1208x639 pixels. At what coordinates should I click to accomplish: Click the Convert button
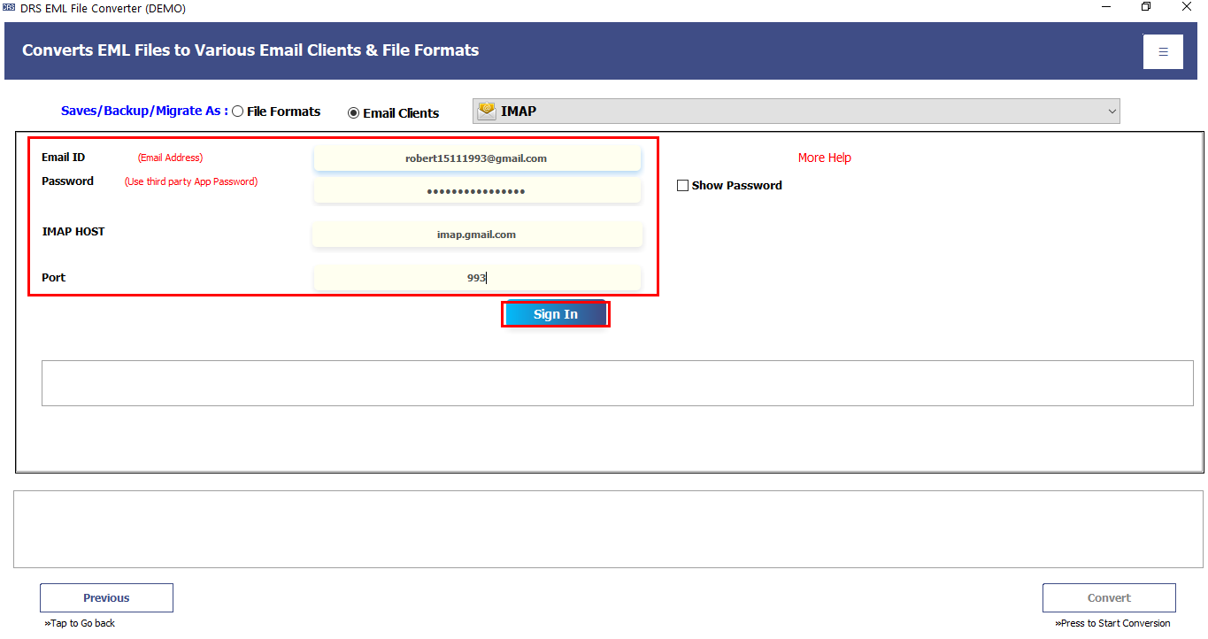coord(1109,598)
